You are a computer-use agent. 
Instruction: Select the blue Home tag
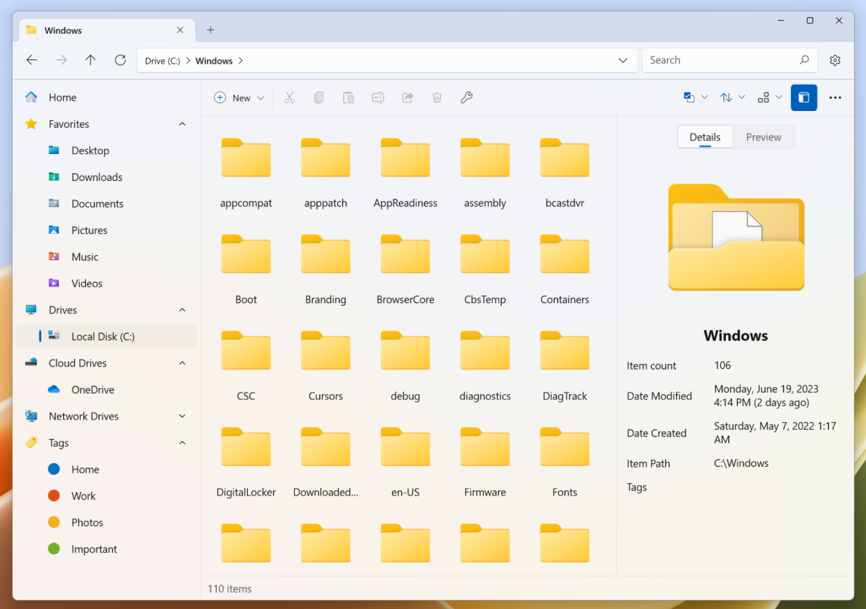[106, 469]
